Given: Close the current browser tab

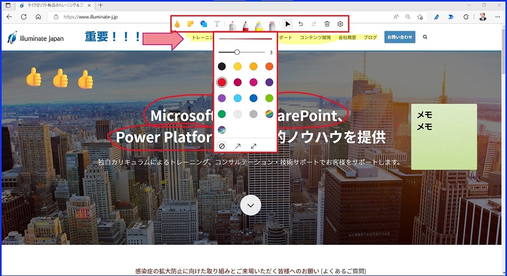Looking at the screenshot, I should tap(89, 5).
